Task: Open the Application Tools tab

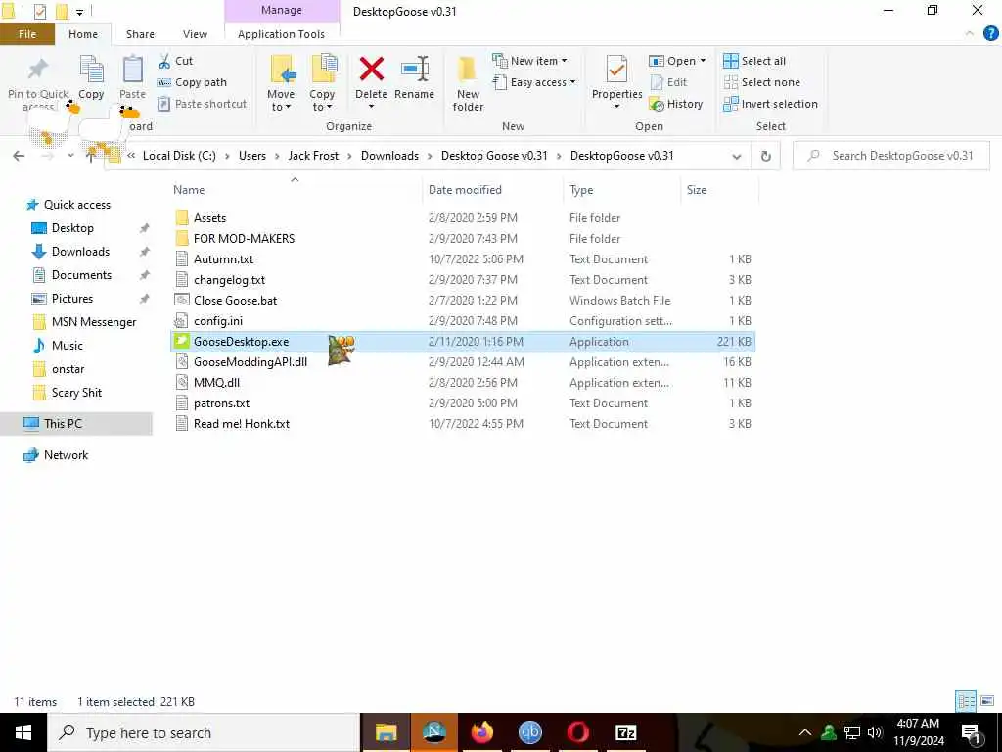Action: [281, 34]
